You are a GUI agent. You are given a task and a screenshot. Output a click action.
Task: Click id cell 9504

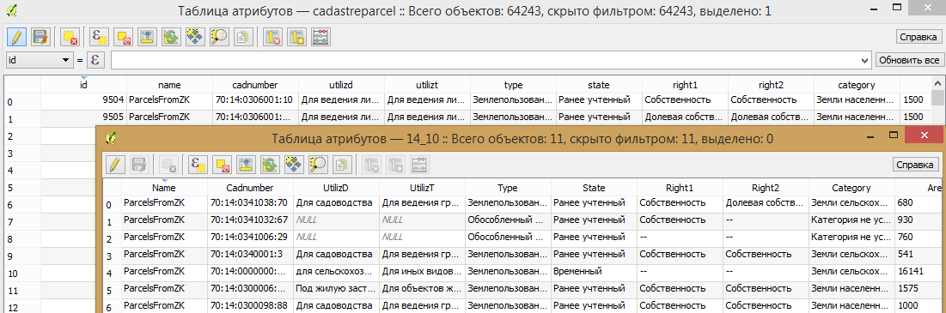84,100
